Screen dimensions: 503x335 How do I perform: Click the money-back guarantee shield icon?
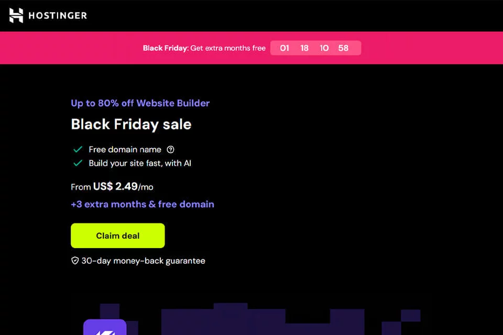pos(75,261)
